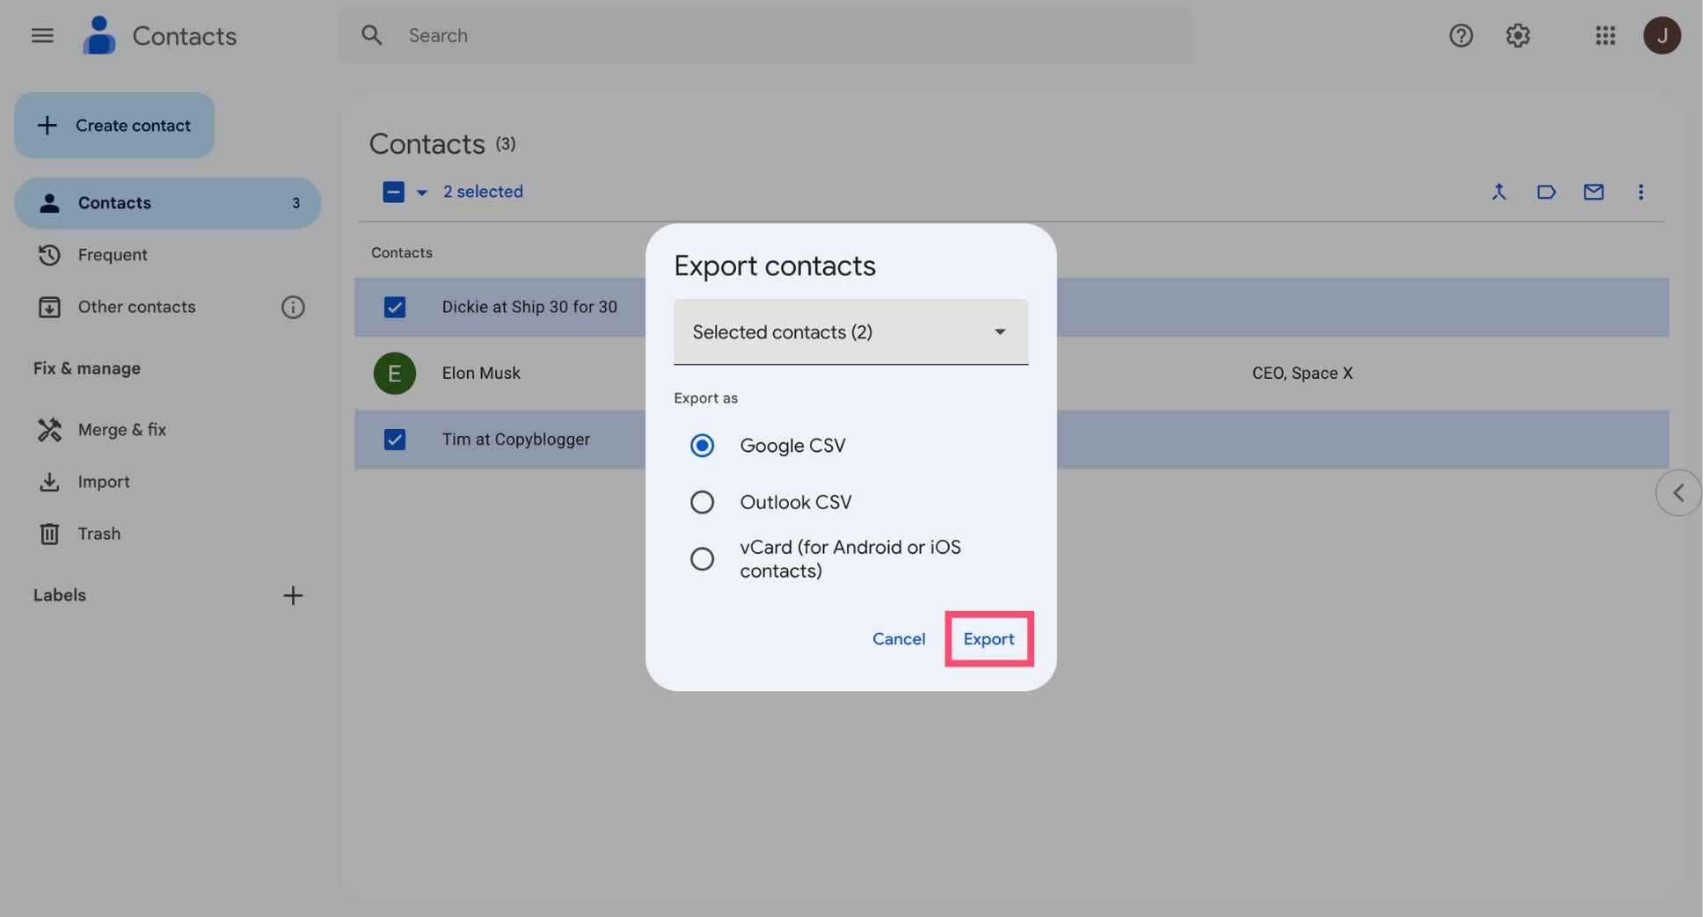Screen dimensions: 1707x917
Task: Open the Selected contacts dropdown
Action: pyautogui.click(x=850, y=332)
